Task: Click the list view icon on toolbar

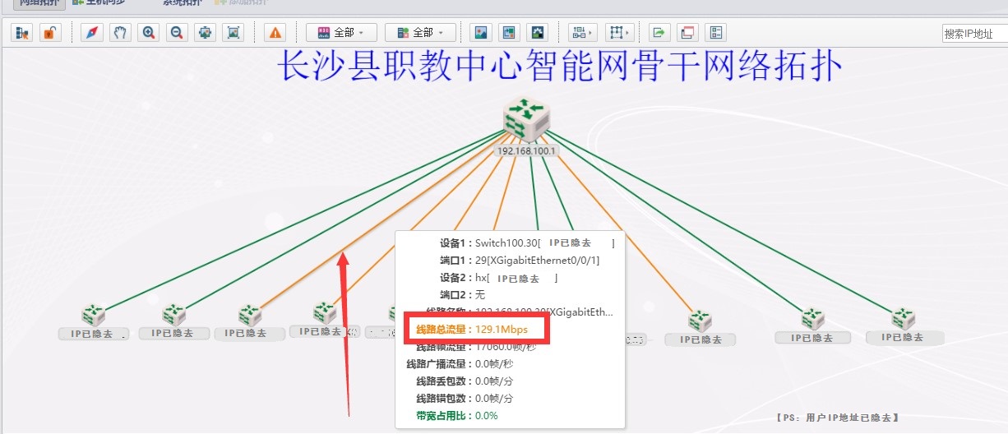Action: pos(715,33)
